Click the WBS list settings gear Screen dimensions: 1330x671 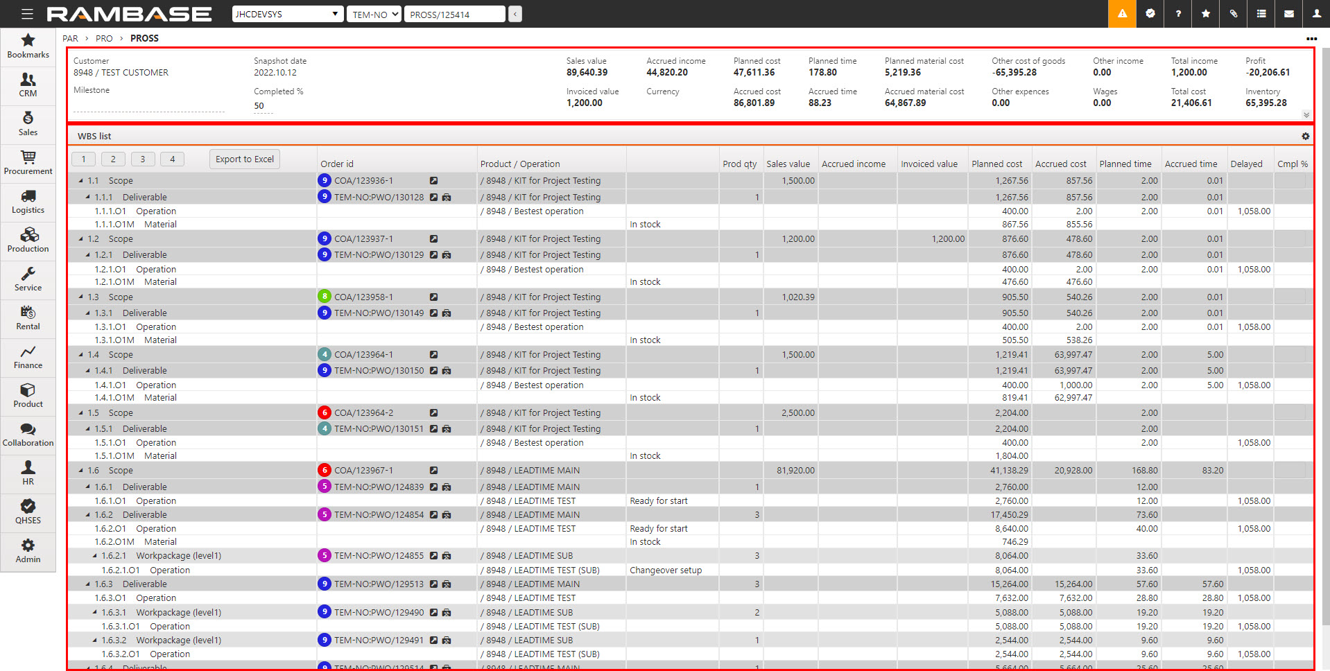point(1305,137)
